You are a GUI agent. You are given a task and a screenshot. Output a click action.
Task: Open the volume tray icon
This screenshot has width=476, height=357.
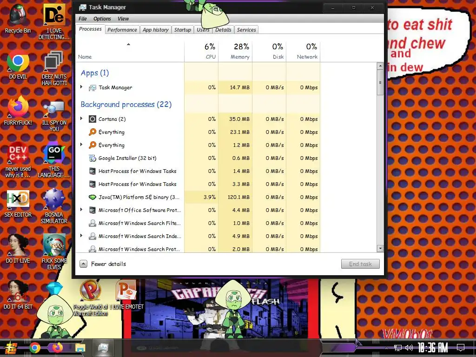(x=409, y=348)
